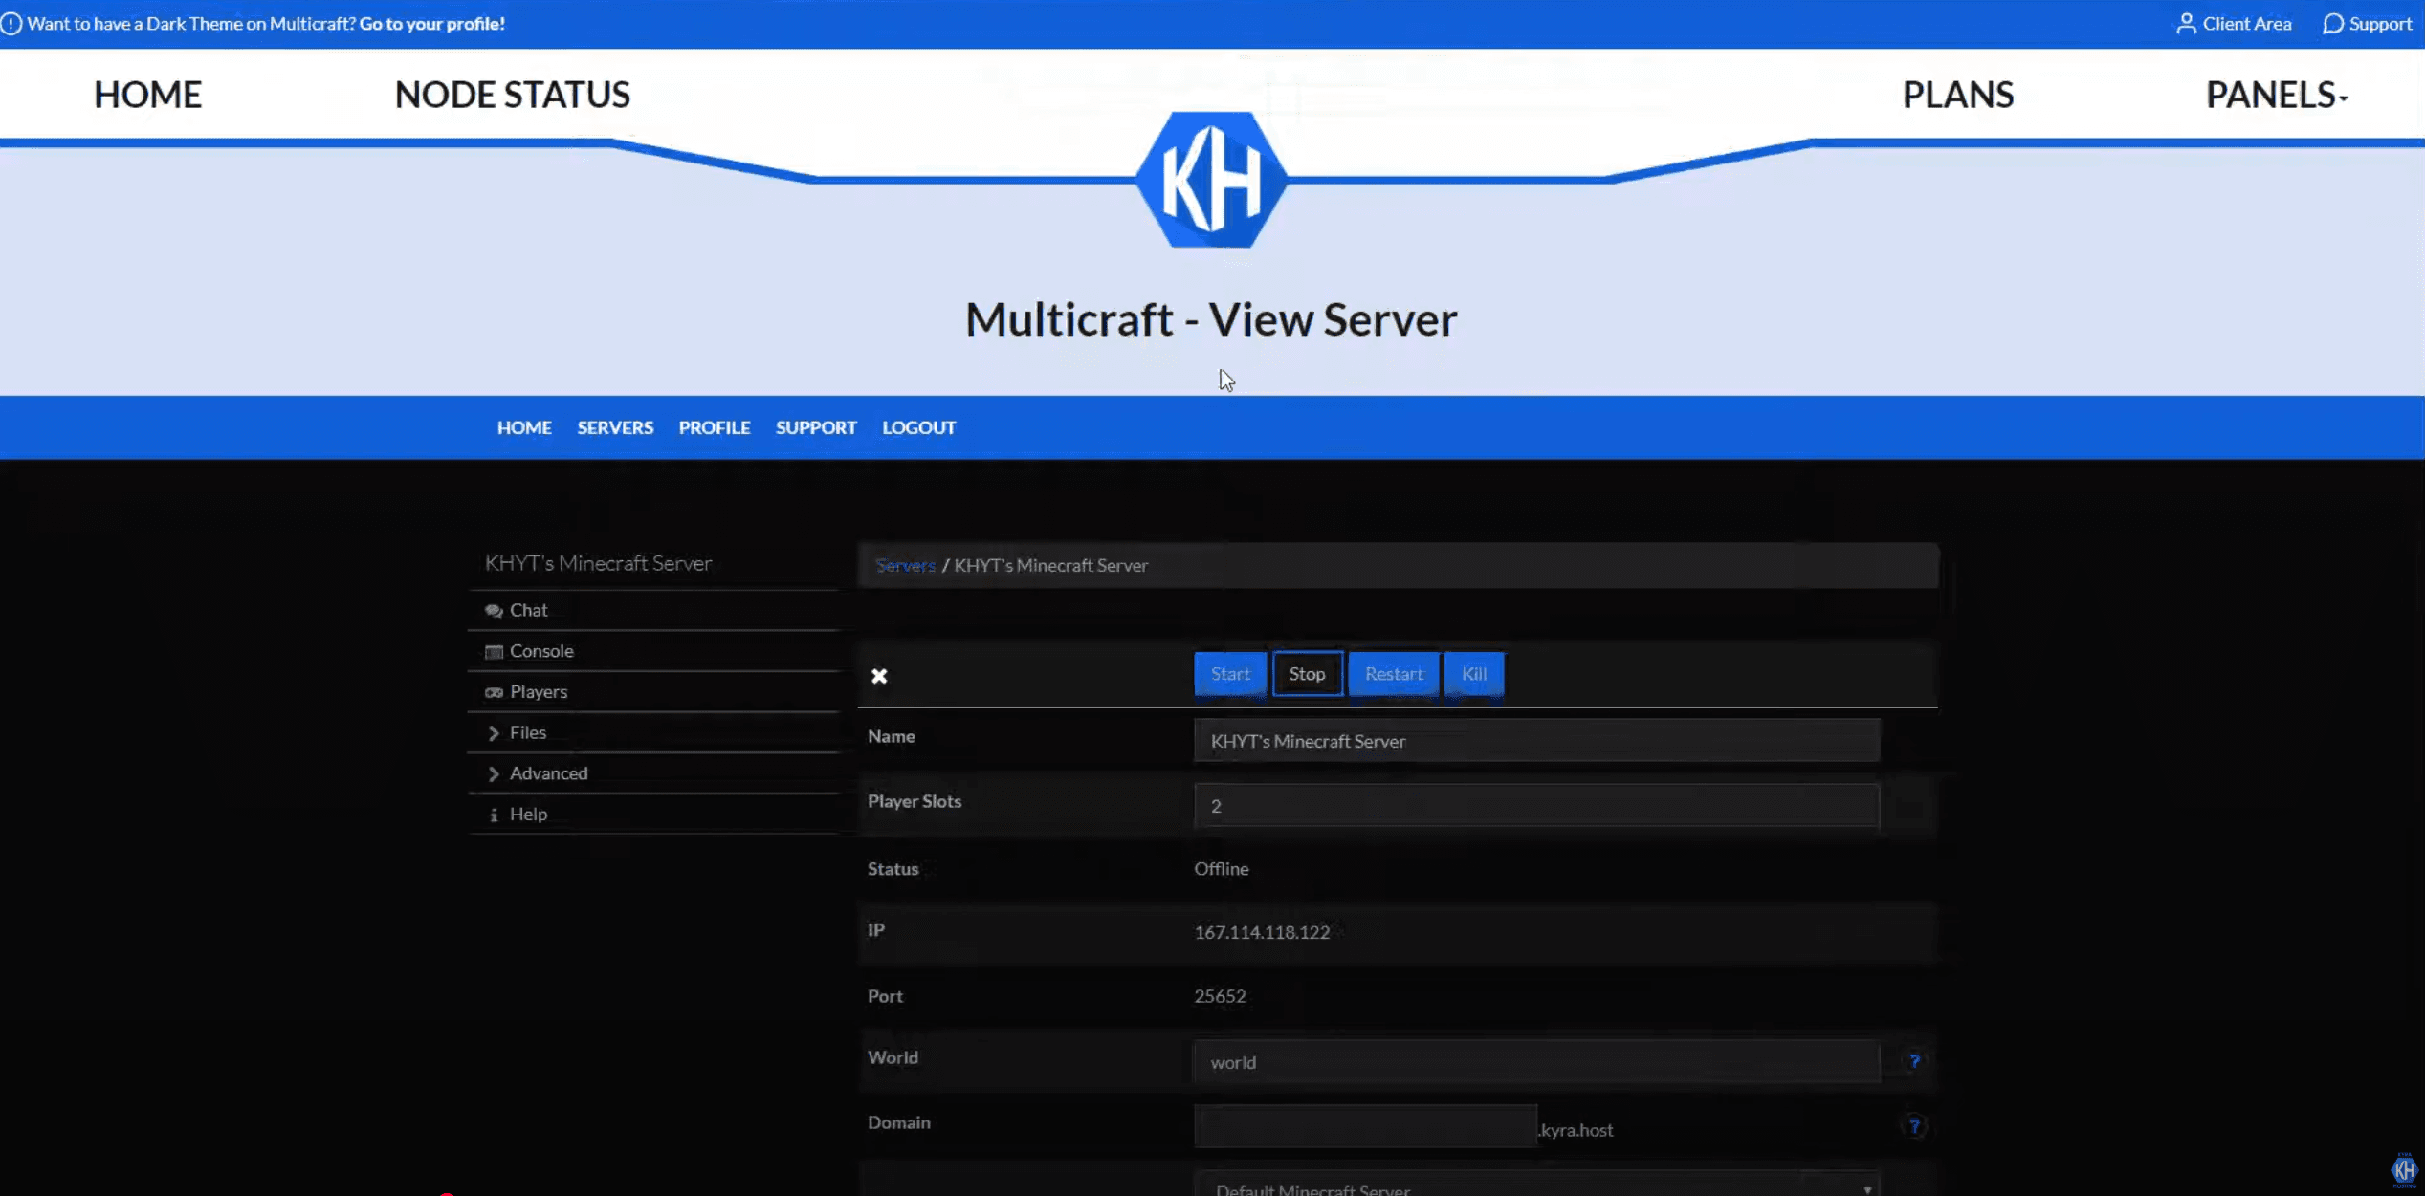Click the info icon in top banner

[x=11, y=24]
